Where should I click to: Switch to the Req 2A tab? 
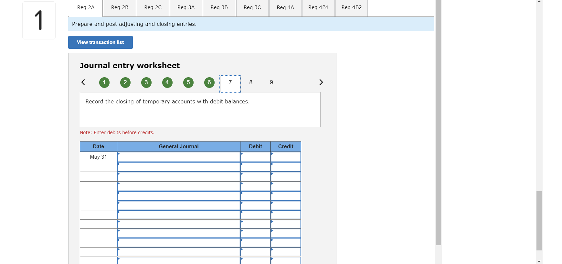click(x=86, y=8)
